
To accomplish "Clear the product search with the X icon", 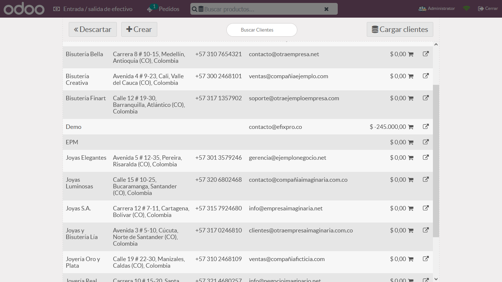I will [x=326, y=9].
